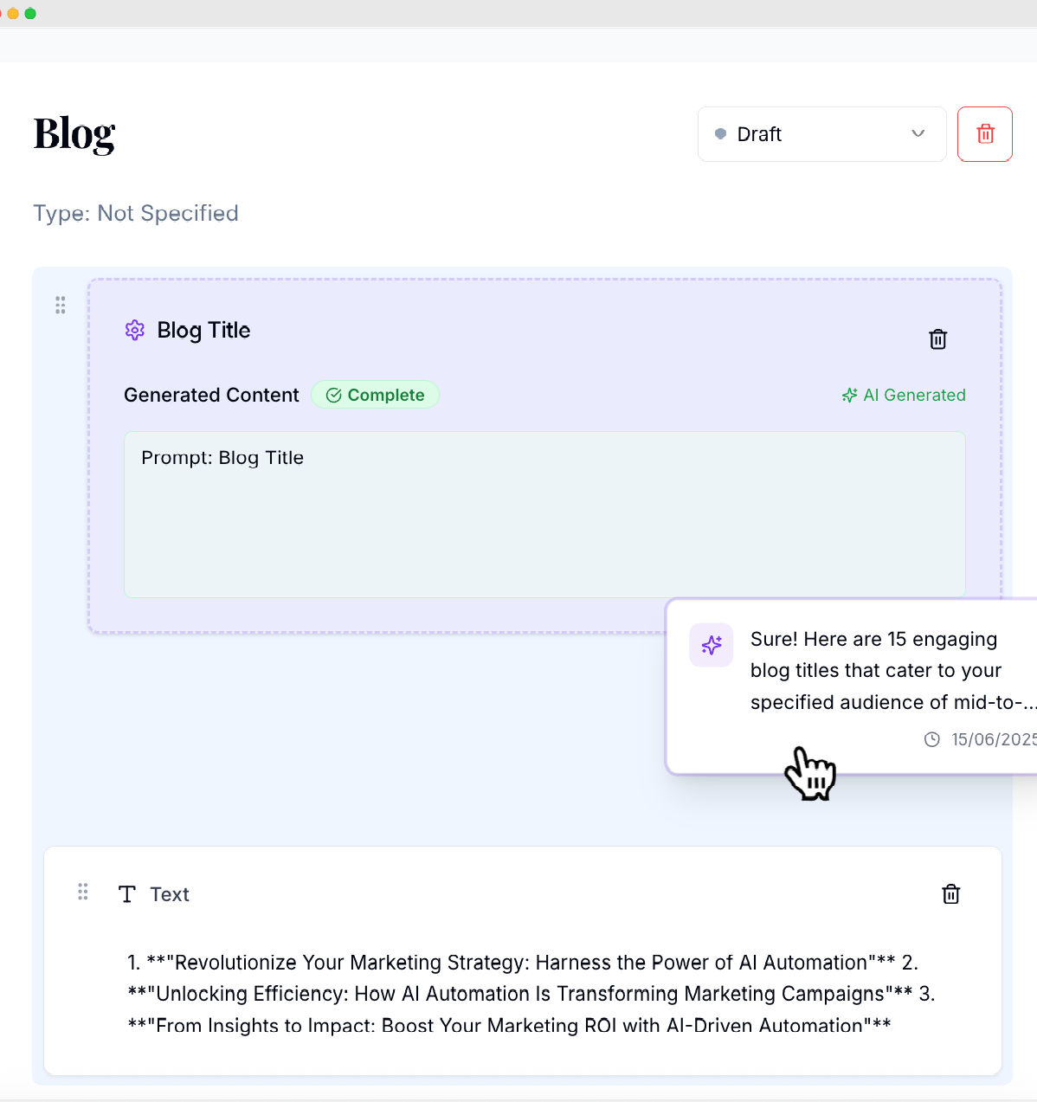This screenshot has height=1102, width=1037.
Task: Click the green Complete status badge
Action: coord(375,395)
